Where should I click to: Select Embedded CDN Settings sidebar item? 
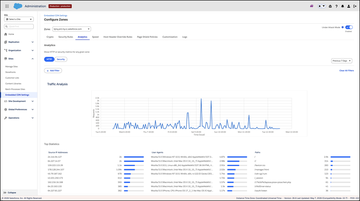(x=19, y=95)
